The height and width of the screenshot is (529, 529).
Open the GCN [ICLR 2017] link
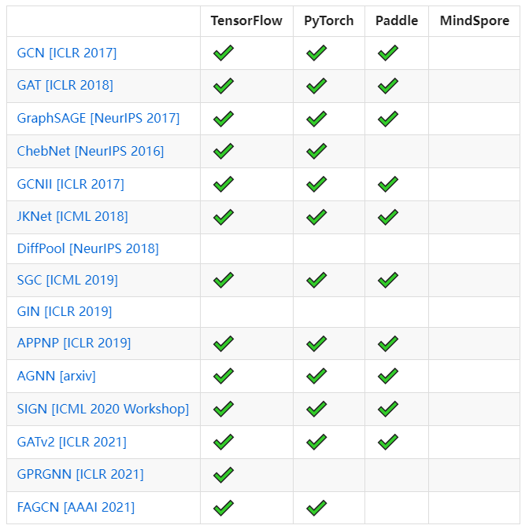pyautogui.click(x=67, y=53)
